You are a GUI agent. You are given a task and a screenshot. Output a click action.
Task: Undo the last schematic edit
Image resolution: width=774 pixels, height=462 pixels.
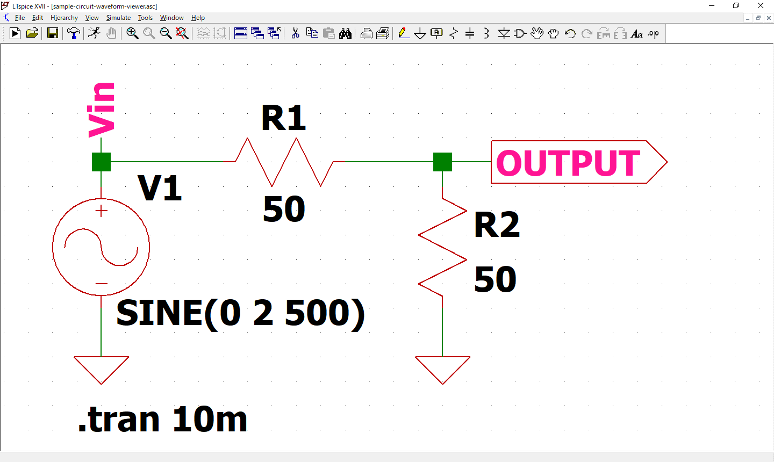point(569,33)
